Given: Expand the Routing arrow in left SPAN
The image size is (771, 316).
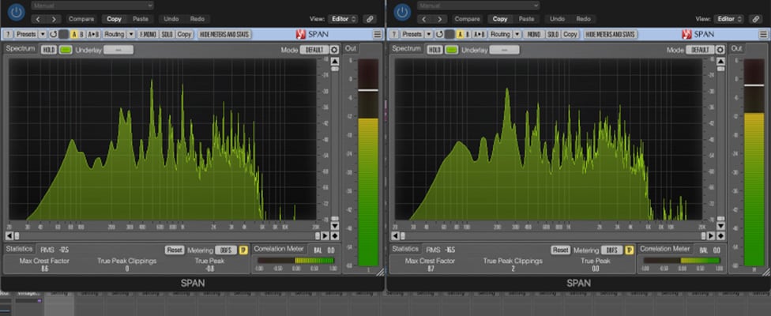Looking at the screenshot, I should pyautogui.click(x=131, y=35).
